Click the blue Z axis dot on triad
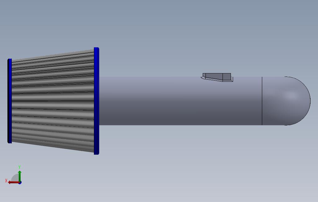Screen dimensions: 318x202 (20, 183)
